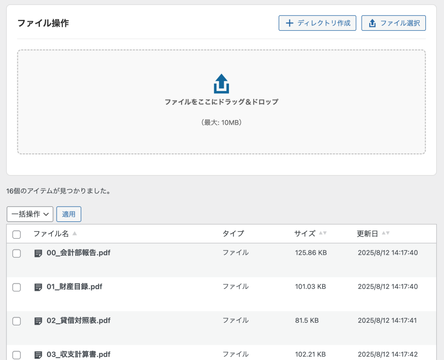Toggle the select-all checkbox in table header
The image size is (444, 360).
(16, 234)
